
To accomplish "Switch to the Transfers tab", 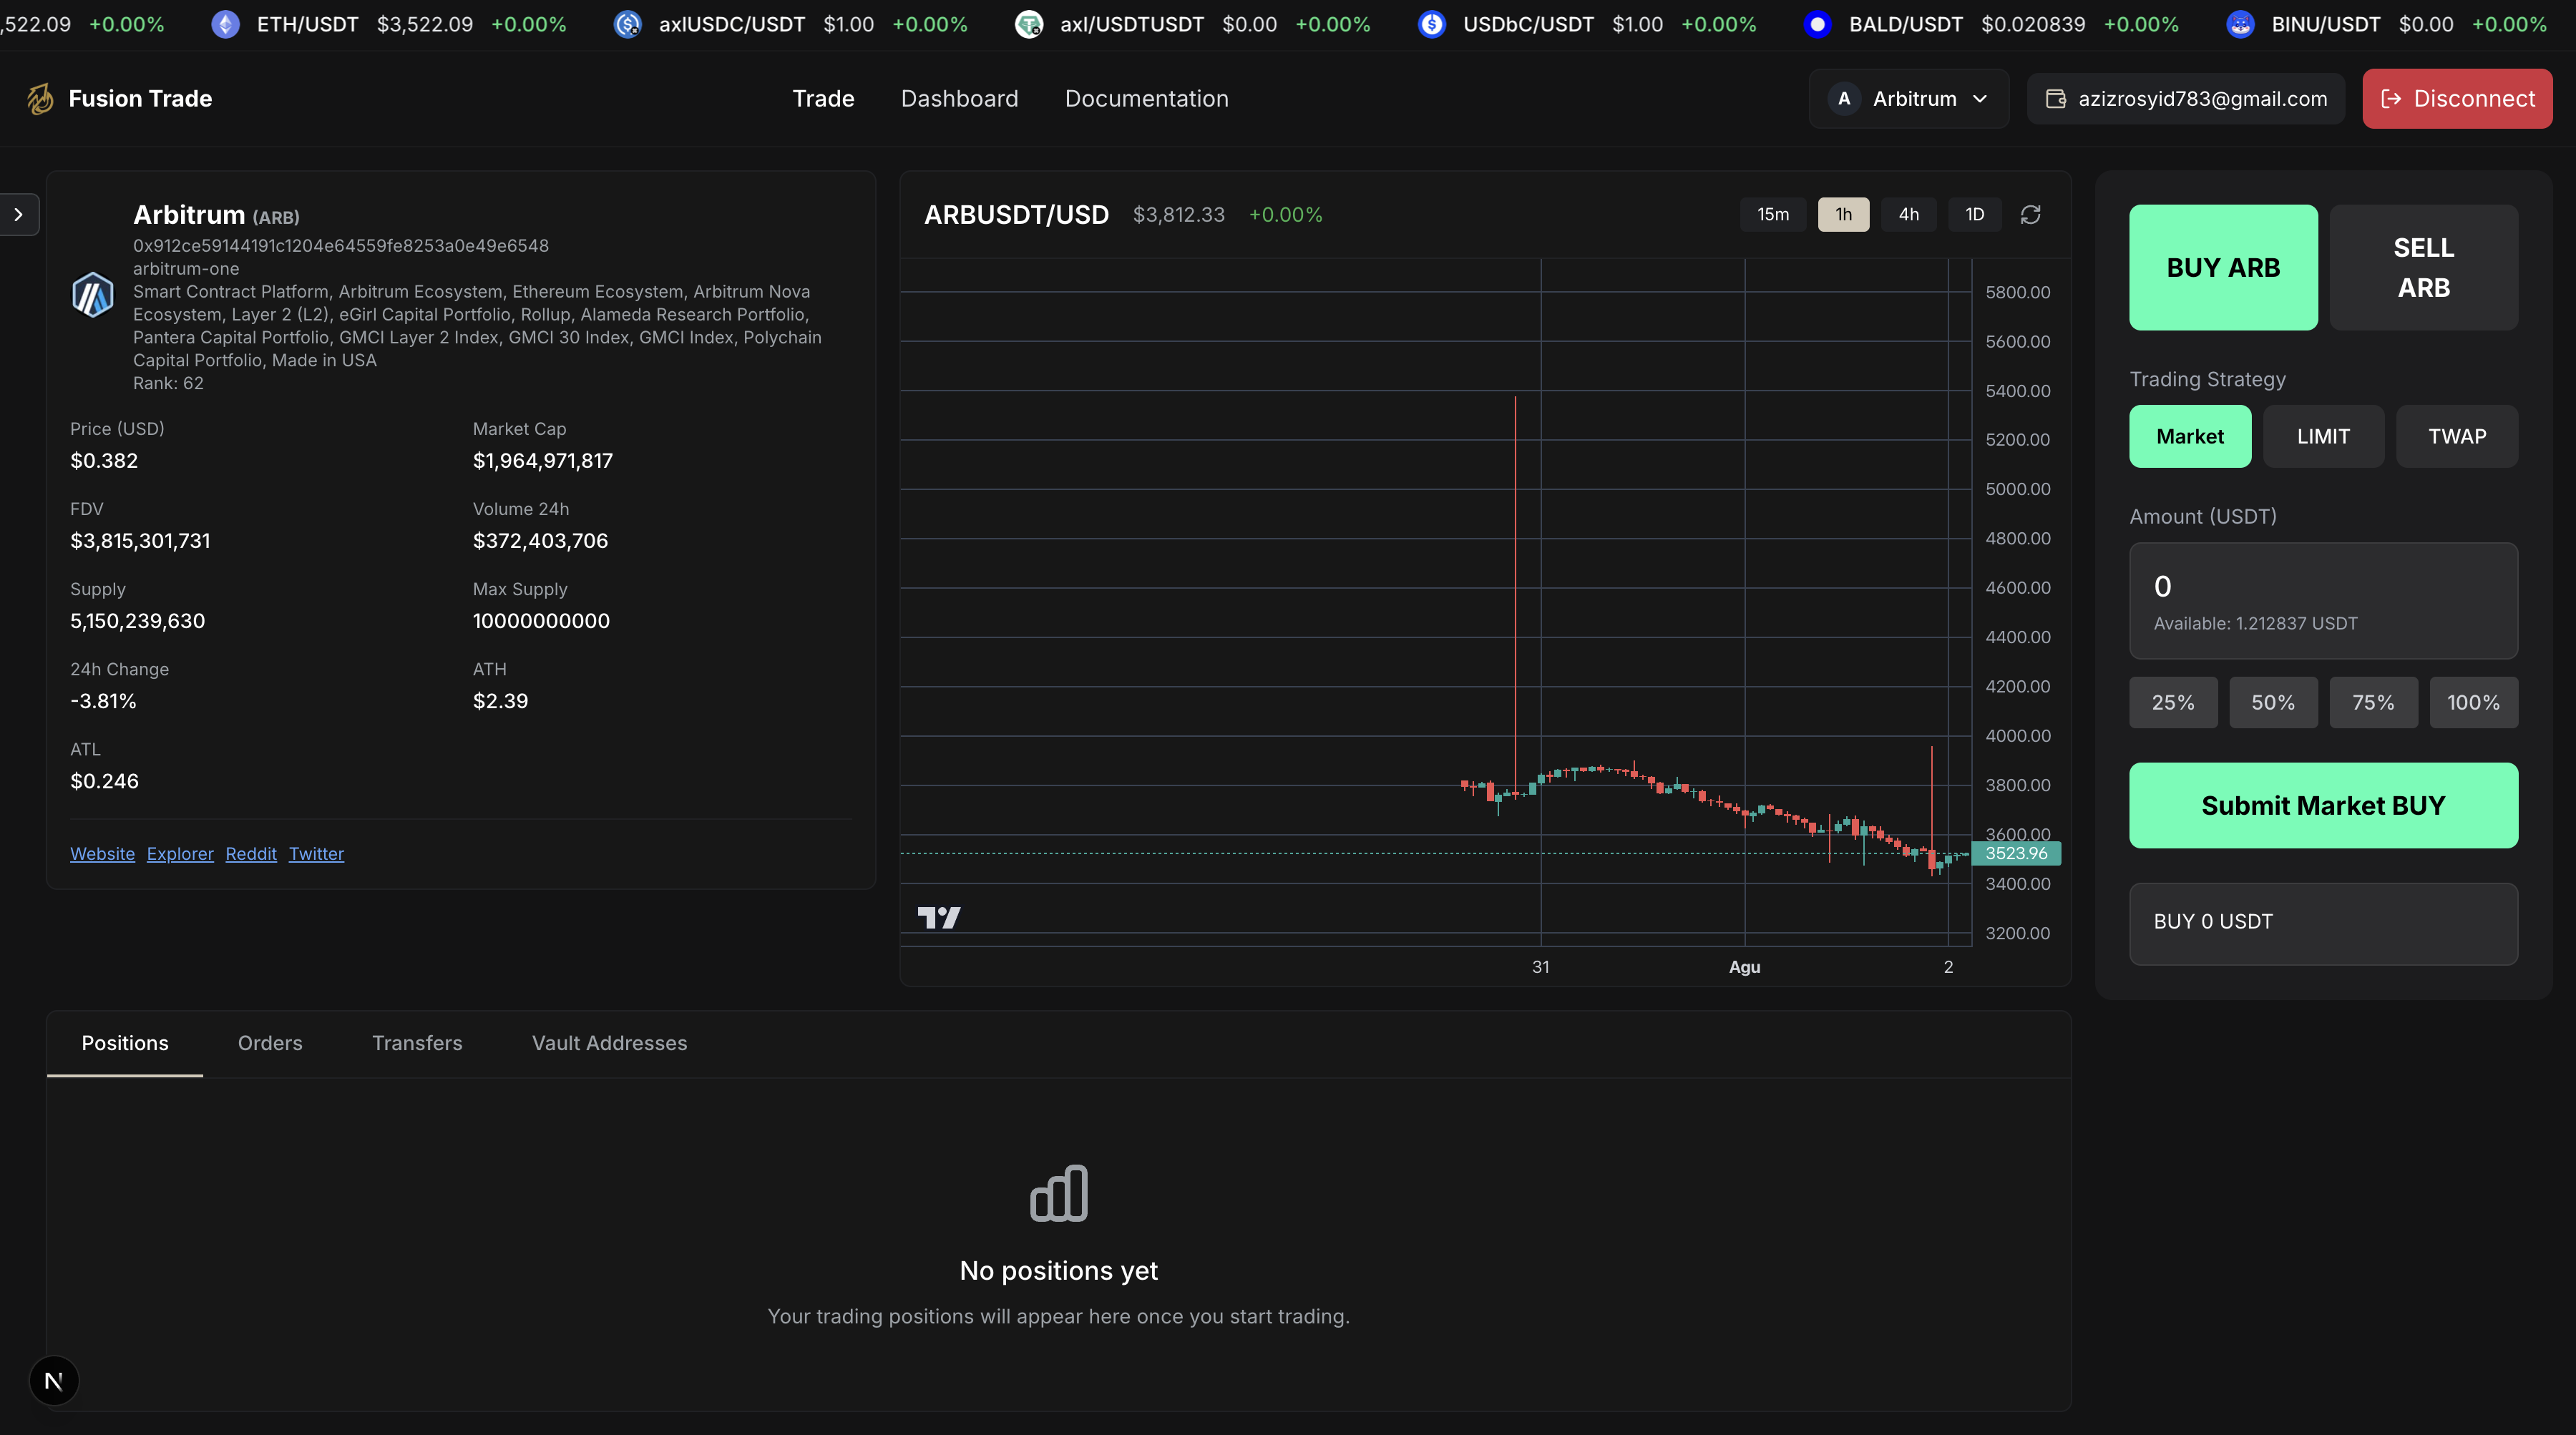I will tap(417, 1043).
